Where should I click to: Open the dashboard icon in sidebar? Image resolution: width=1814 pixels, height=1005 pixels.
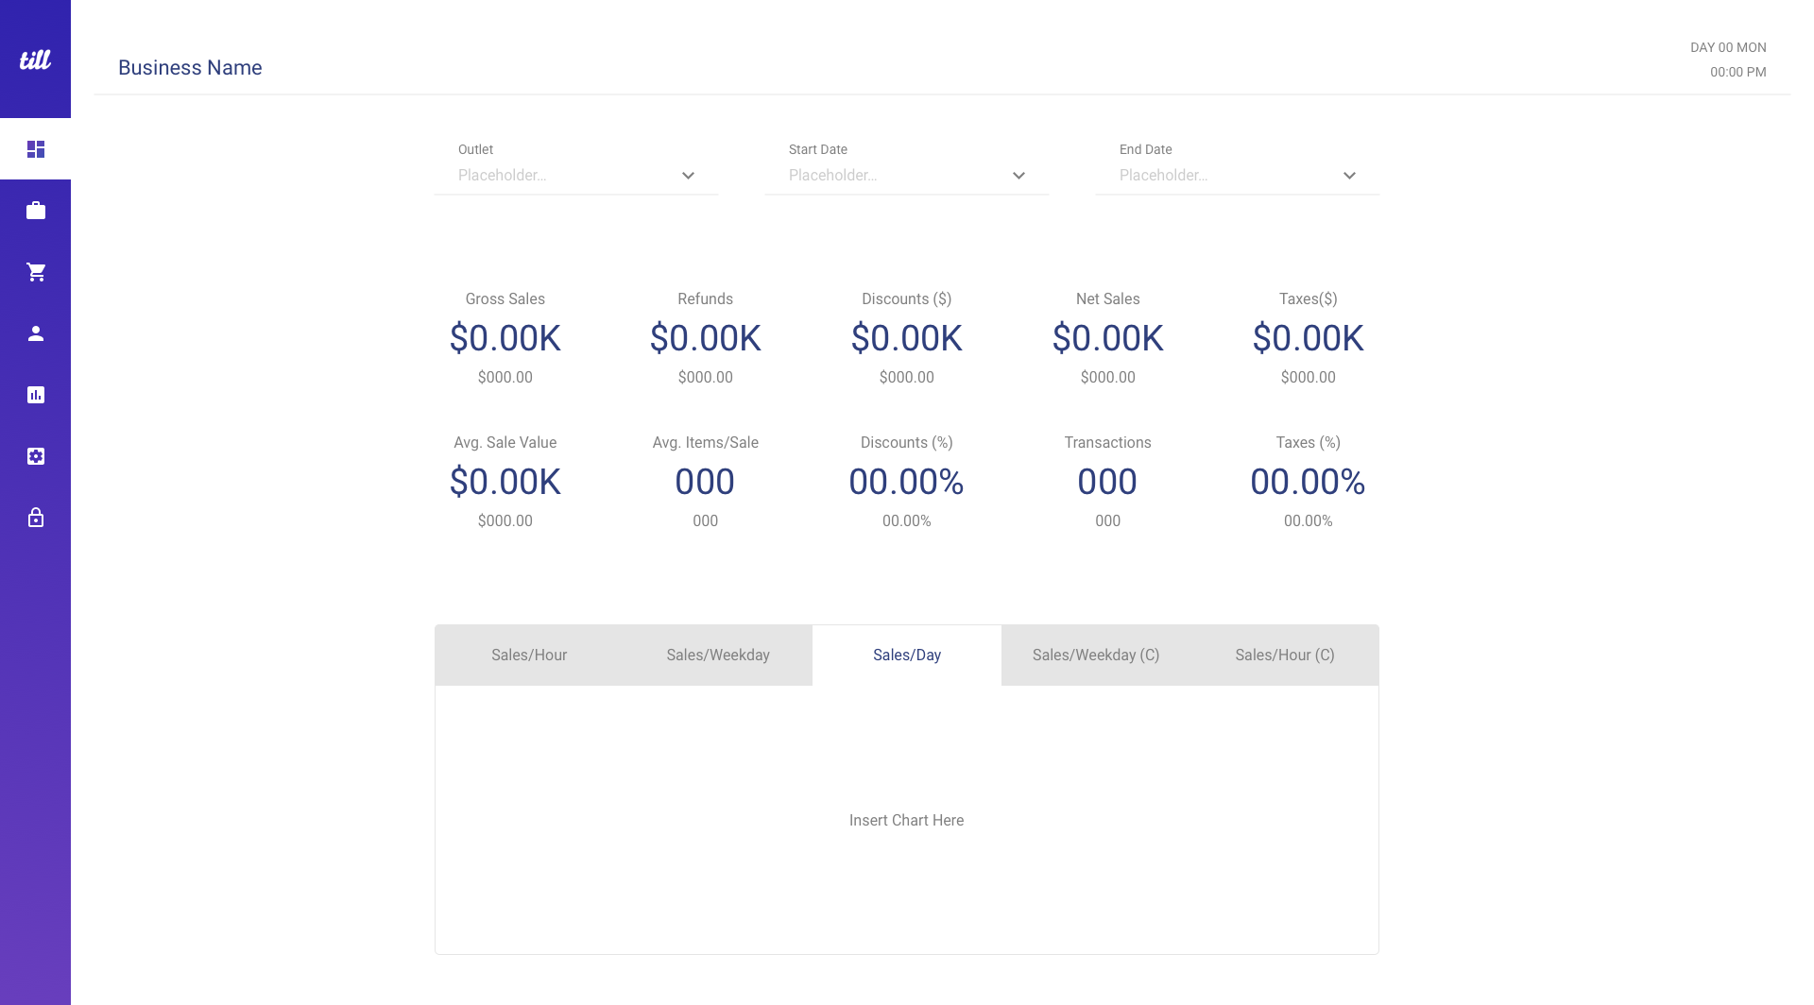click(x=36, y=149)
